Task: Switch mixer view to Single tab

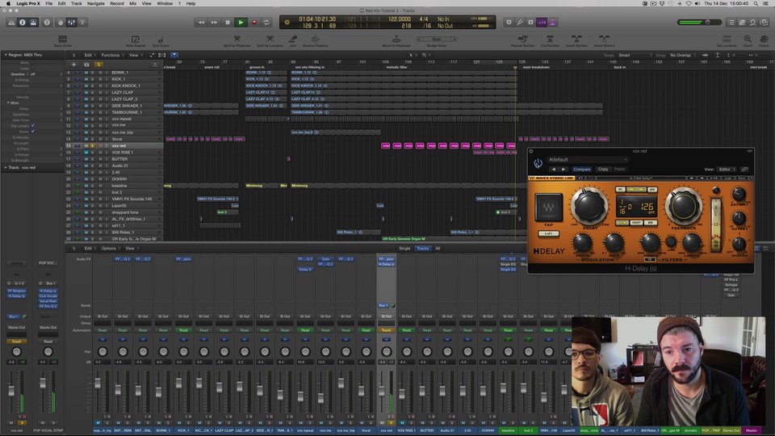Action: 404,248
